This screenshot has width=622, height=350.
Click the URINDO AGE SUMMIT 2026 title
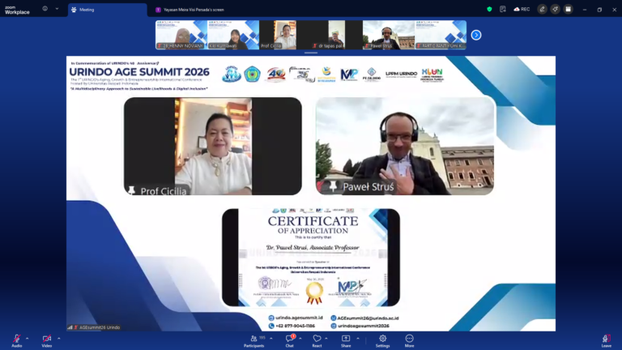point(139,72)
